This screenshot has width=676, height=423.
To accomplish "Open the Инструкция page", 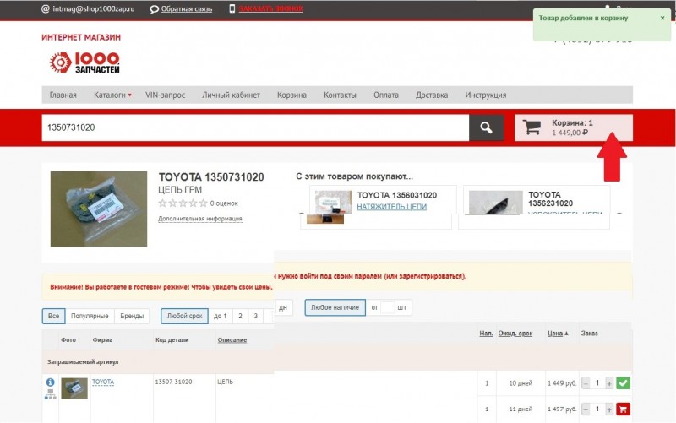I will pyautogui.click(x=485, y=95).
